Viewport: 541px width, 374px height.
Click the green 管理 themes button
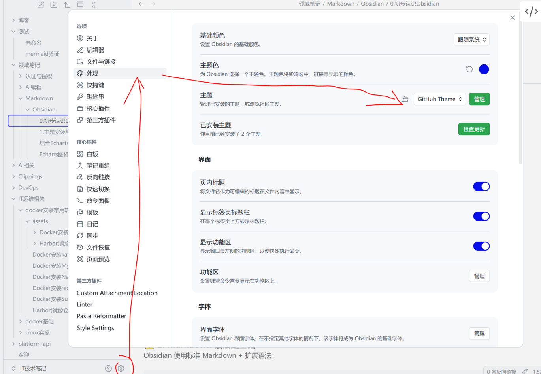tap(479, 99)
